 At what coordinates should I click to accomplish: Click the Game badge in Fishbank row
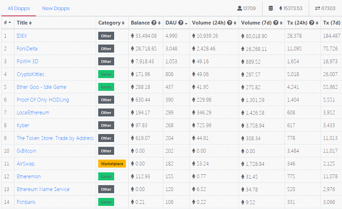coord(106,202)
